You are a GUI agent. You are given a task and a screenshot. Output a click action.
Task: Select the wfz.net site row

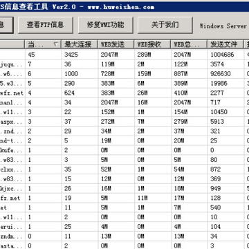[x=12, y=93]
